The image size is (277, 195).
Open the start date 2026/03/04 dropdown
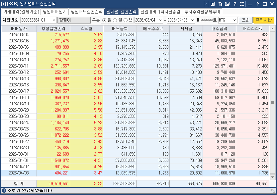(x=160, y=20)
